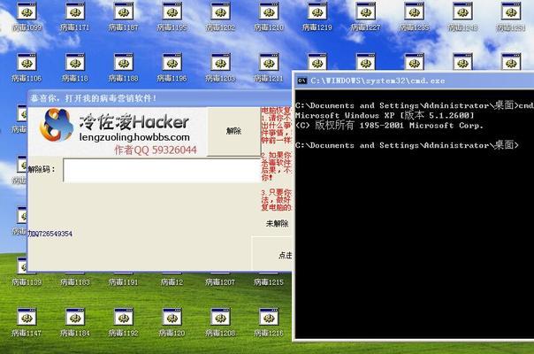The height and width of the screenshot is (354, 534).
Task: Click the Microsoft Windows XP version line
Action: point(385,115)
